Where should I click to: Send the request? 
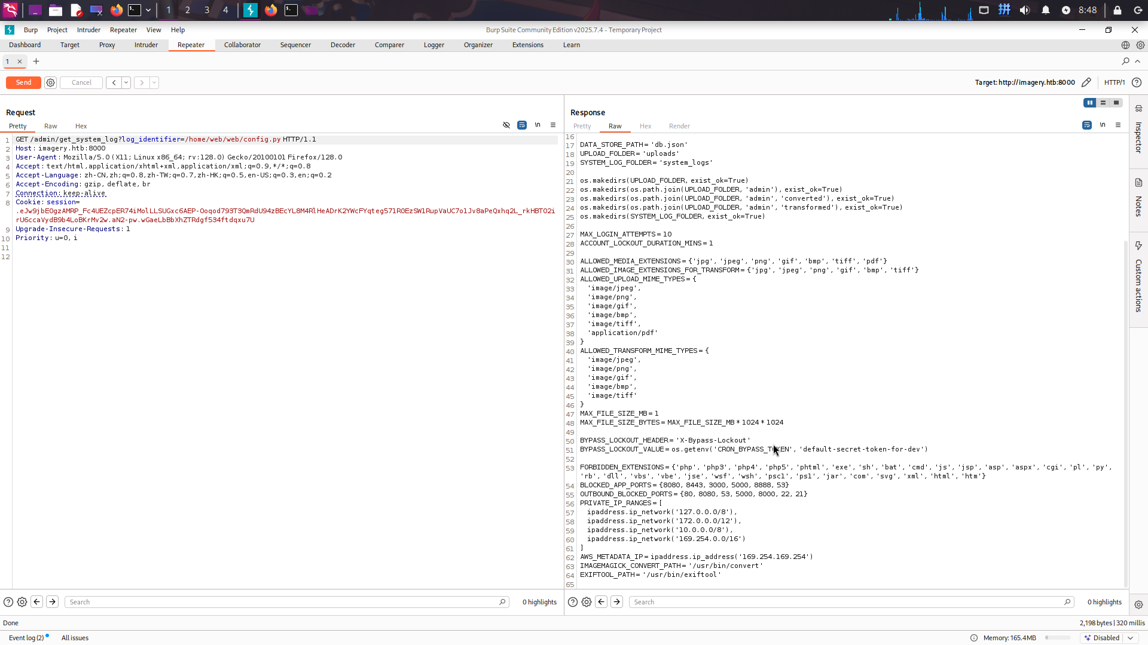tap(23, 83)
